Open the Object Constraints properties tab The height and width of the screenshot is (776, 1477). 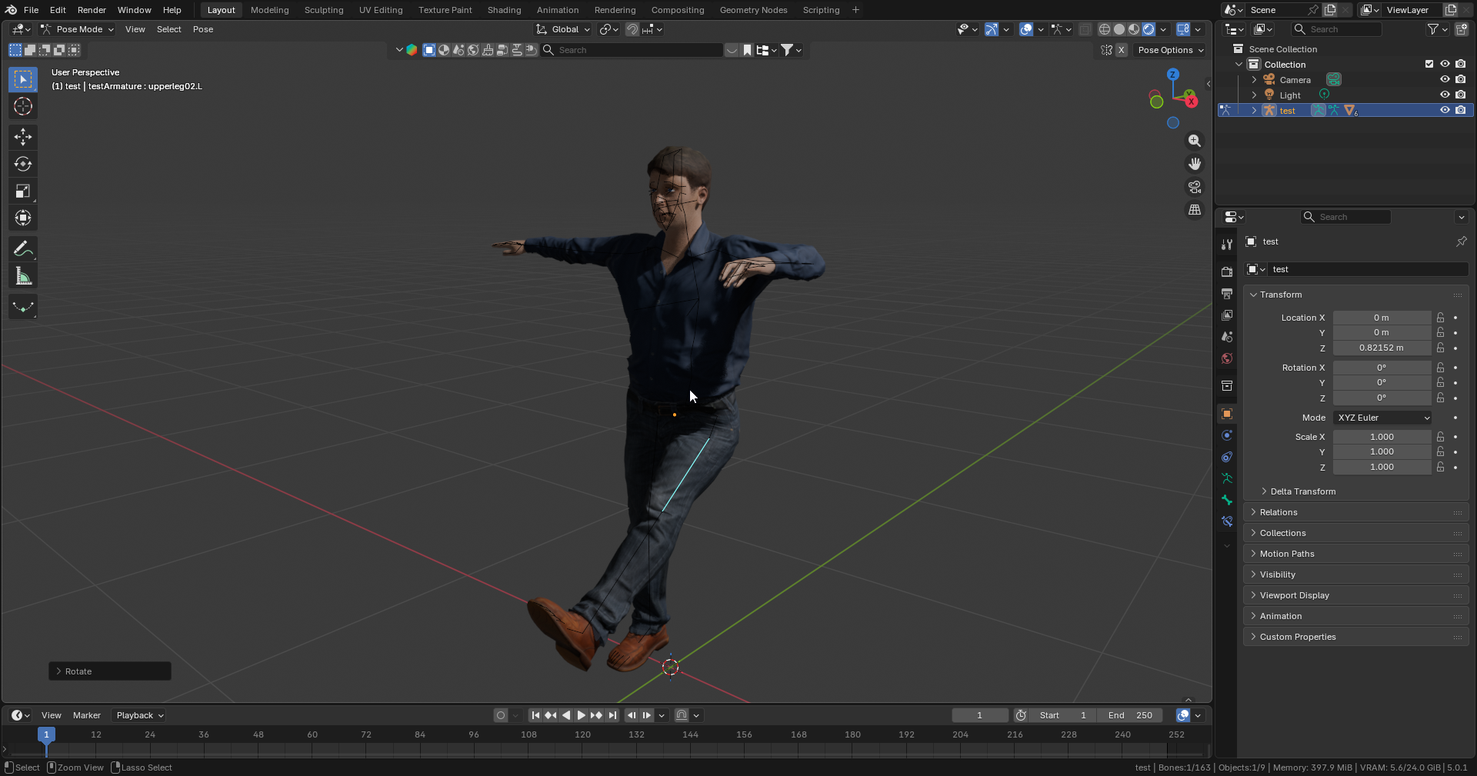click(1227, 457)
